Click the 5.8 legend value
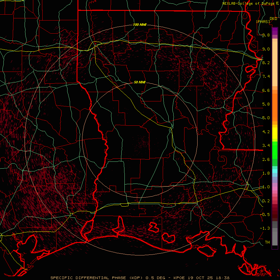Viewport: 280px width, 280px height. point(266,104)
